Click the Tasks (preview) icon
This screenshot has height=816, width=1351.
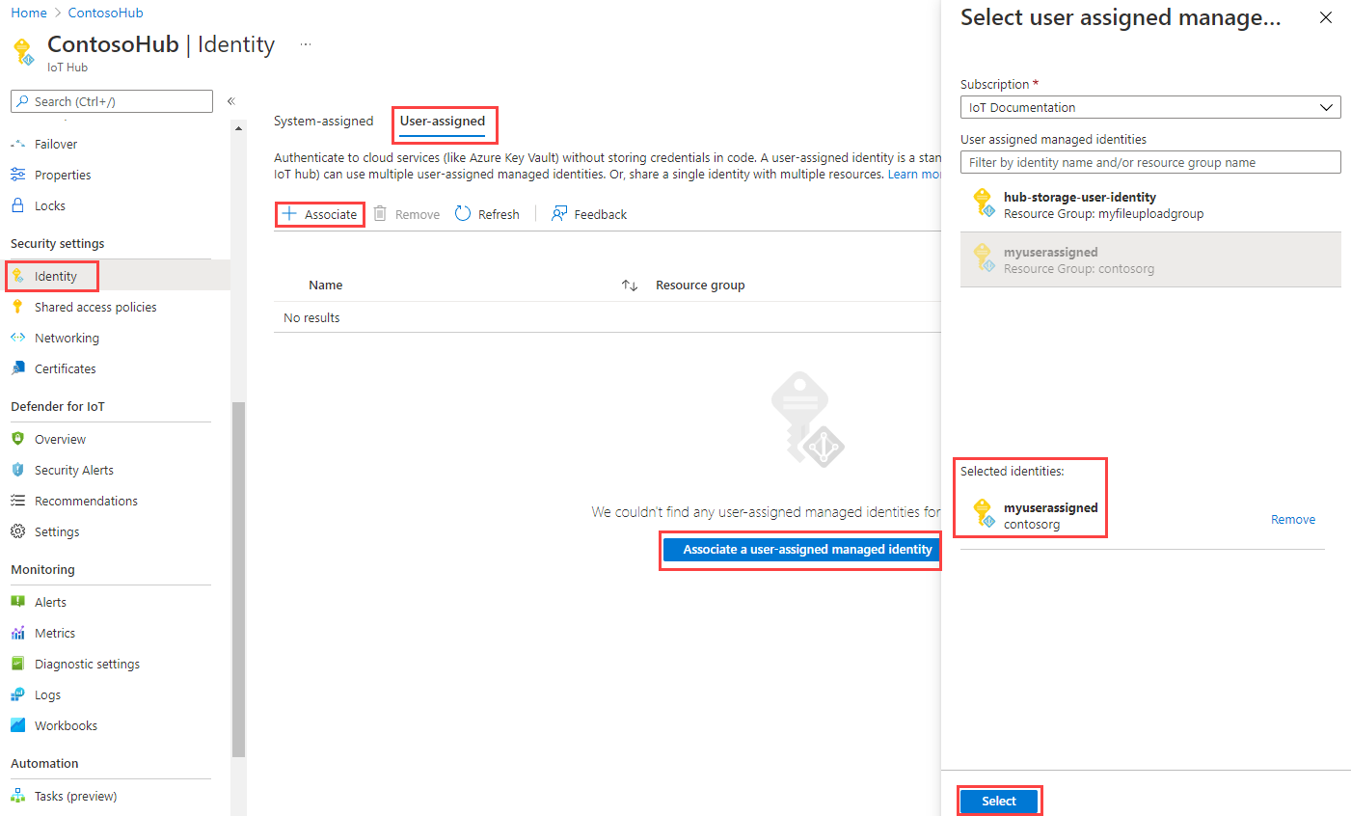[x=17, y=796]
